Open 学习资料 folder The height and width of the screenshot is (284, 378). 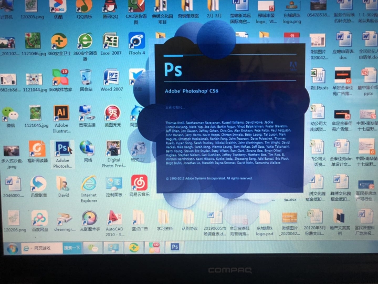[x=164, y=220]
